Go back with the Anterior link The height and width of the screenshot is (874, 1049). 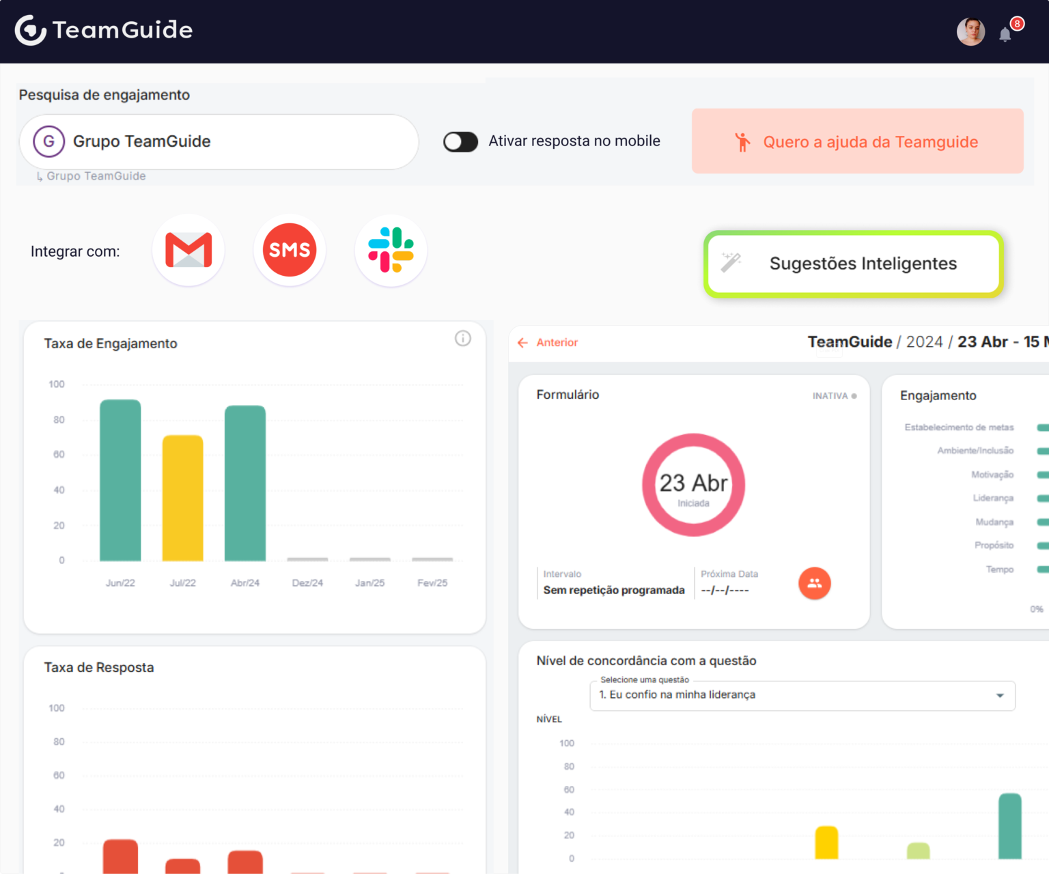coord(548,343)
